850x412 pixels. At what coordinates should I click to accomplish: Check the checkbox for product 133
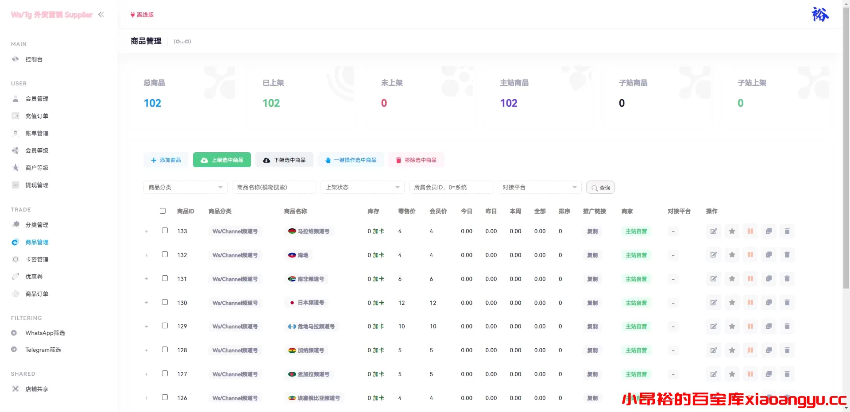click(165, 230)
